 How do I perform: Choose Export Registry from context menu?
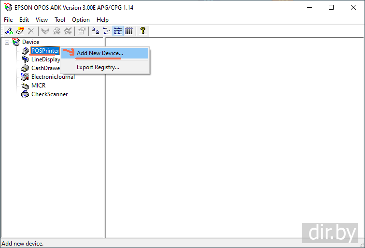tap(105, 67)
